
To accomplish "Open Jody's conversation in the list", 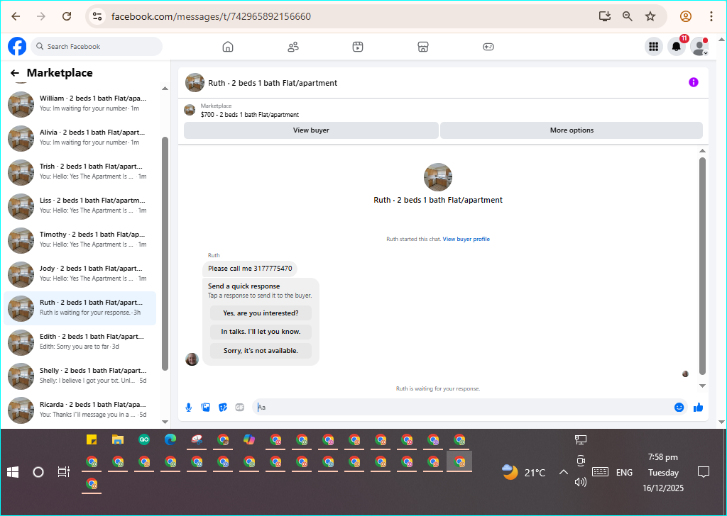I will 80,274.
